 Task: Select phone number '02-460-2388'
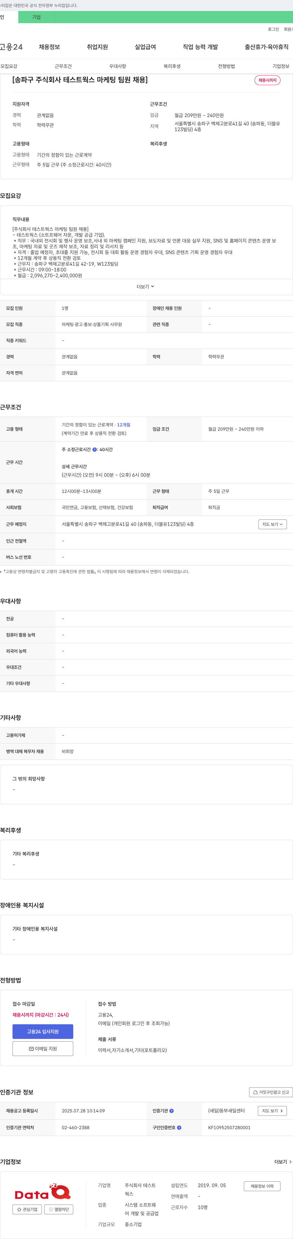[75, 1128]
